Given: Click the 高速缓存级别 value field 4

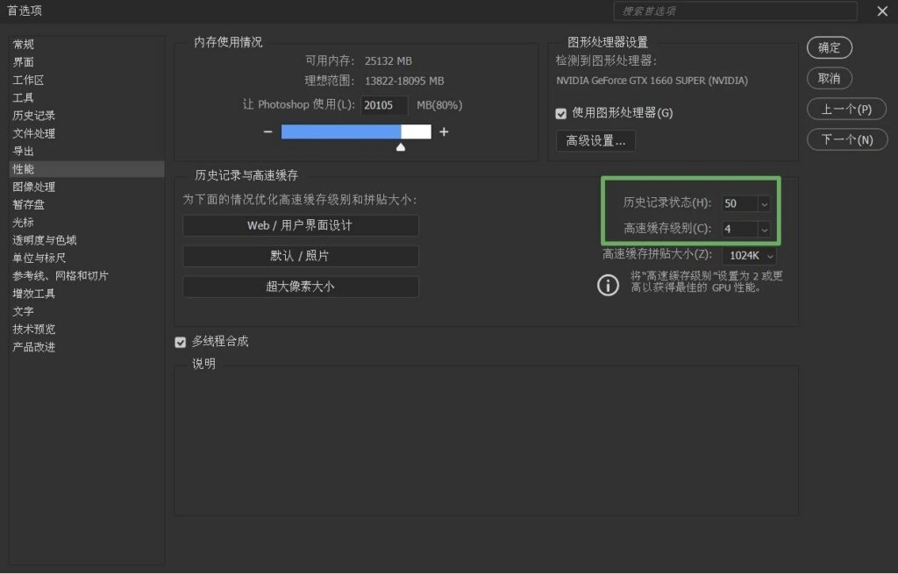Looking at the screenshot, I should pyautogui.click(x=740, y=230).
